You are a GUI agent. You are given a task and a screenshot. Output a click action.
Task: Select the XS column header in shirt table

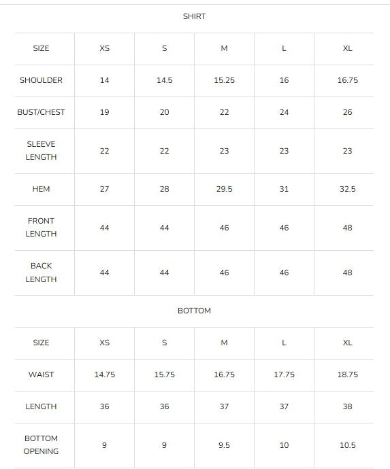point(105,48)
